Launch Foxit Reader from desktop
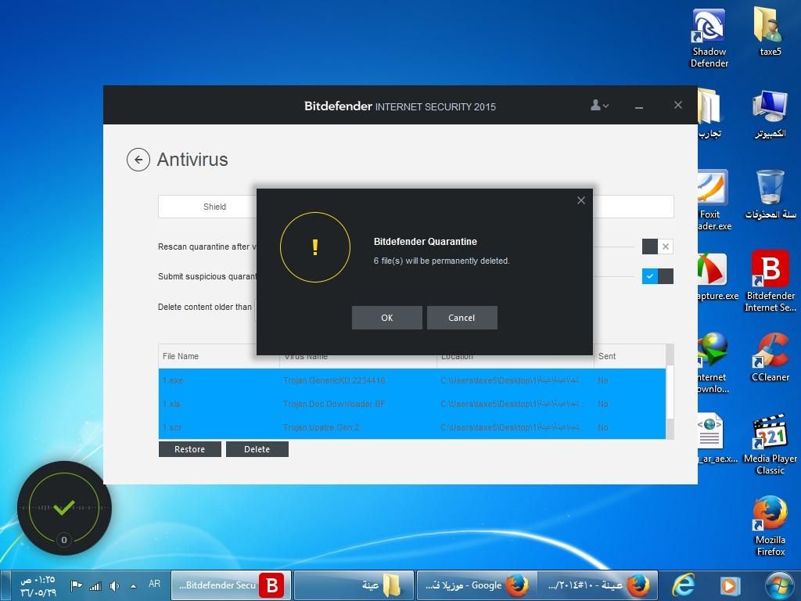The width and height of the screenshot is (801, 601). coord(714,201)
